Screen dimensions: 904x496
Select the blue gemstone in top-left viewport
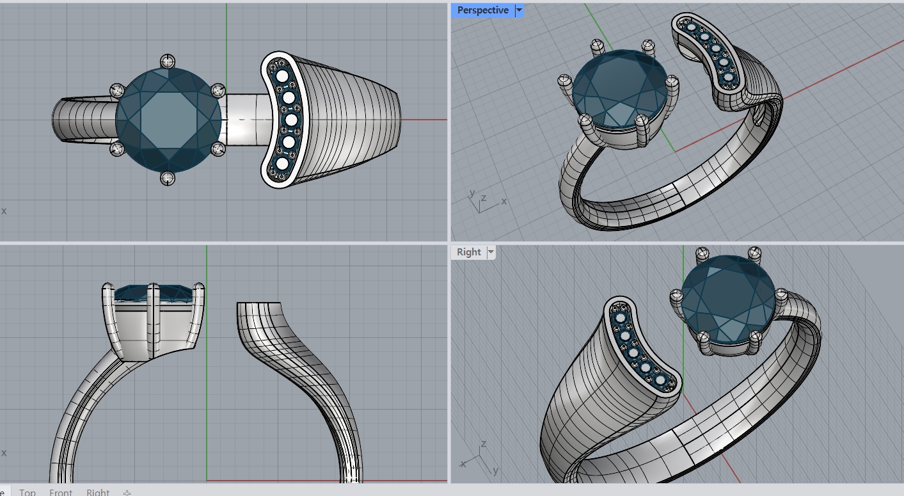click(168, 119)
